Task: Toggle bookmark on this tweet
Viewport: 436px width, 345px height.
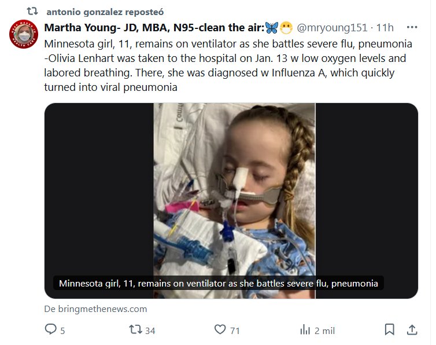Action: pos(390,330)
